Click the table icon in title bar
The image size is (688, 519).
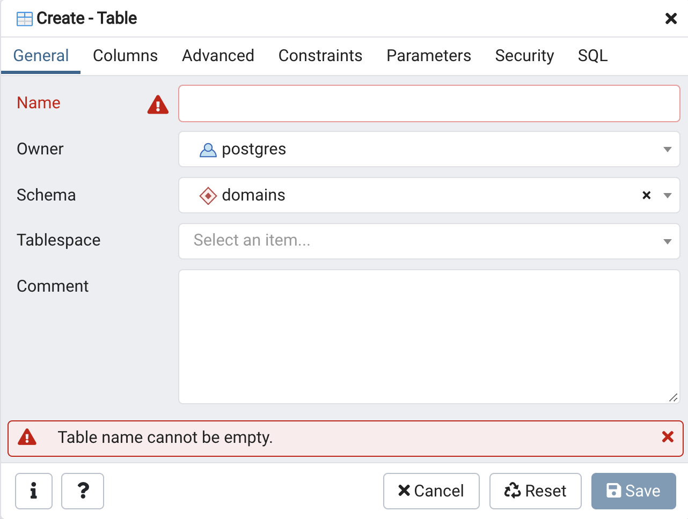25,19
